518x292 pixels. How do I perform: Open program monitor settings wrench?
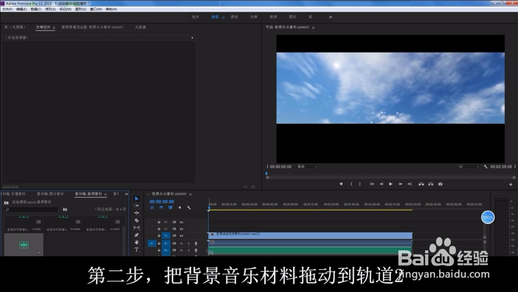485,167
